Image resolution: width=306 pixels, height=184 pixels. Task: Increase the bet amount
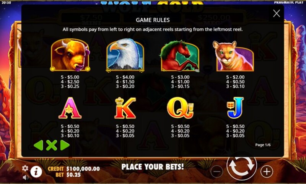click(267, 171)
